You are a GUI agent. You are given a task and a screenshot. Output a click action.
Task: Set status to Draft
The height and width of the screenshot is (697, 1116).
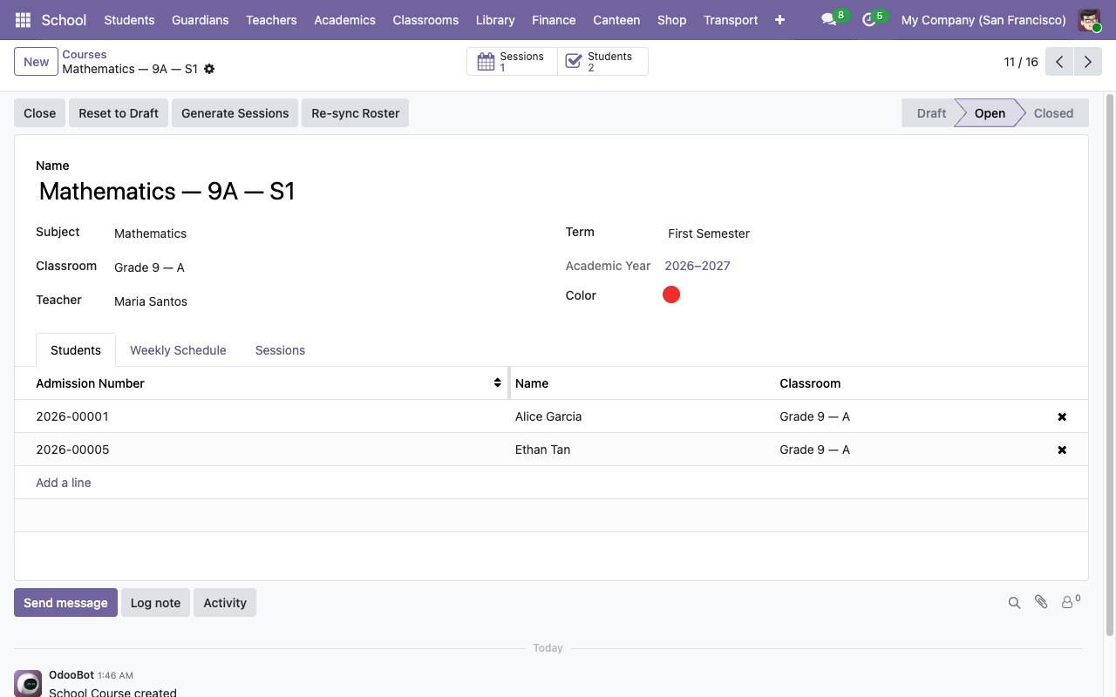tap(929, 113)
